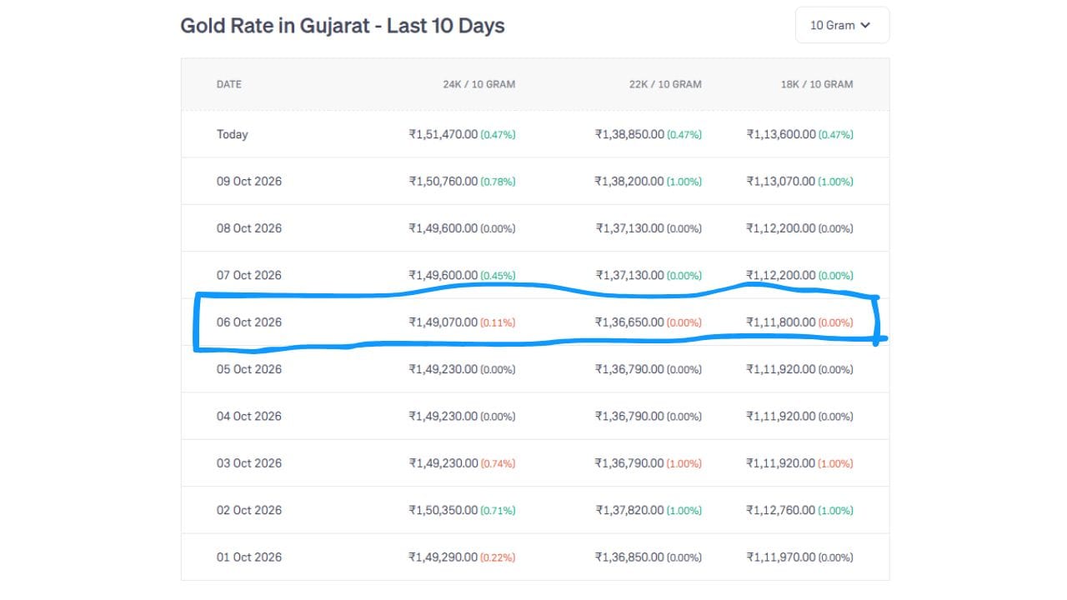
Task: Click the 24K price ₹1,51,470.00 for Today
Action: pyautogui.click(x=443, y=134)
